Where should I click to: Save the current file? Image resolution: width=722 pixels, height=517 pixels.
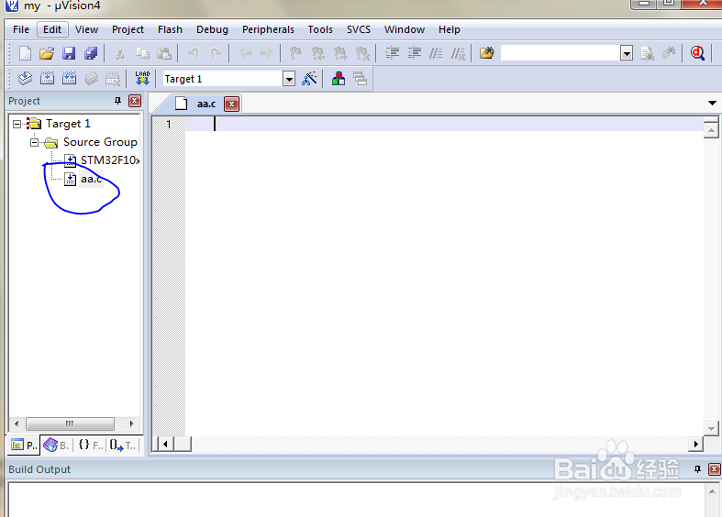pos(69,53)
